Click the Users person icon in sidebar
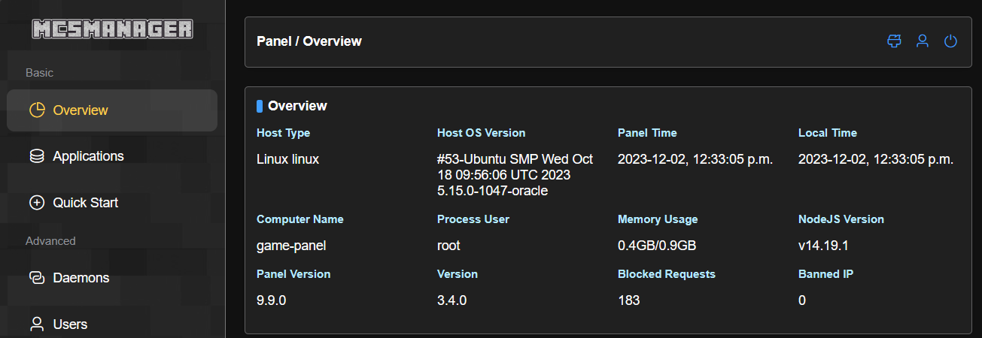 pyautogui.click(x=37, y=324)
